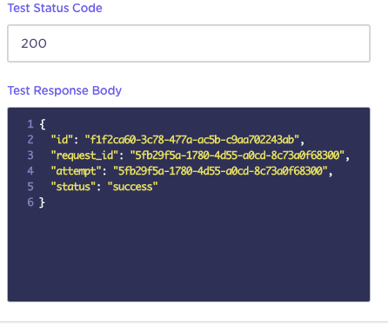This screenshot has height=324, width=388.
Task: Click the closing curly brace on line 6
Action: point(42,202)
